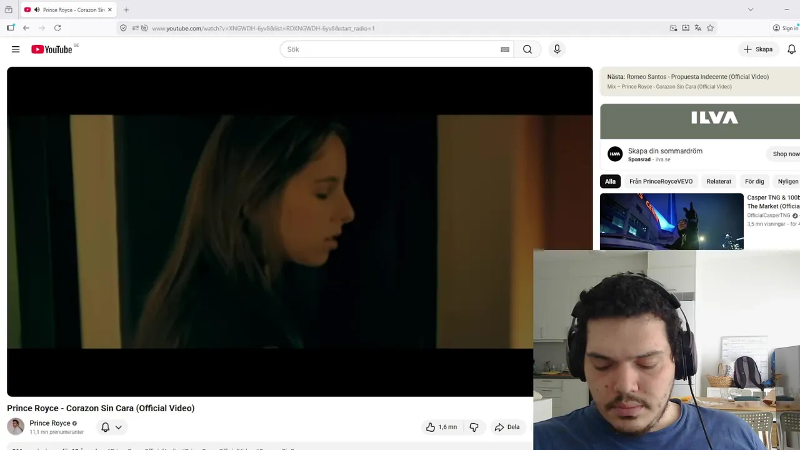Share the video with Dela button
The width and height of the screenshot is (800, 450).
click(507, 427)
